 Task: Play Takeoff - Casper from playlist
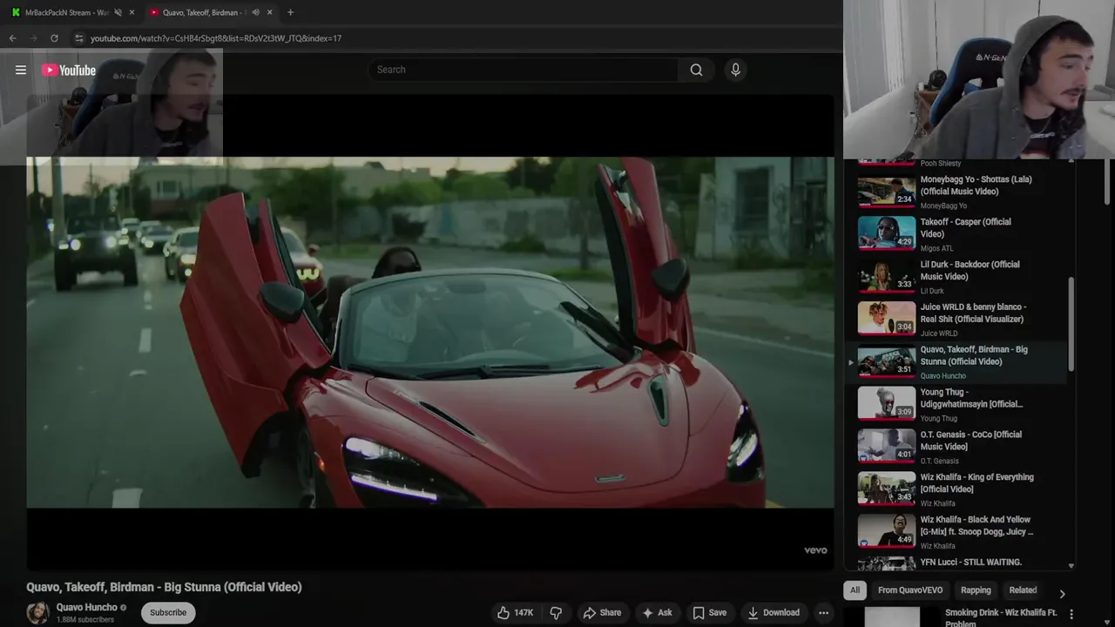965,228
